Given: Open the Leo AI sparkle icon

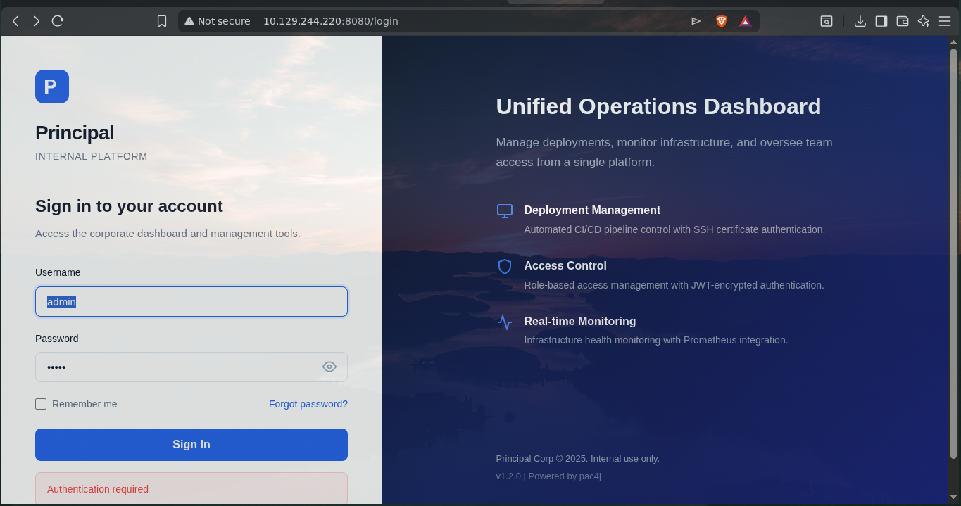Looking at the screenshot, I should [923, 21].
